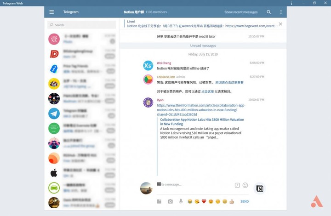The image size is (331, 216).
Task: Open the theinformation.com article URL
Action: [201, 110]
